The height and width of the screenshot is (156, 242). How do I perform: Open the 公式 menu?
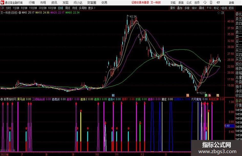(x=189, y=3)
